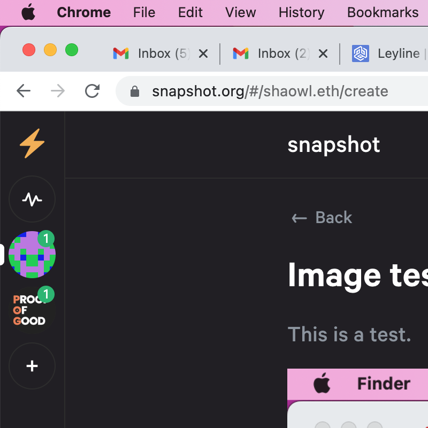Open the History menu
Image resolution: width=428 pixels, height=428 pixels.
coord(301,12)
